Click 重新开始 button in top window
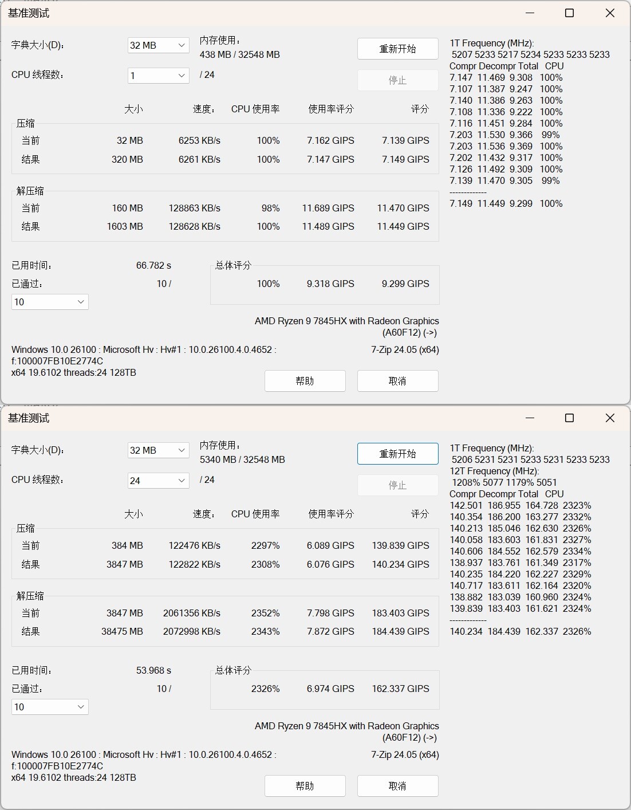 (x=398, y=49)
